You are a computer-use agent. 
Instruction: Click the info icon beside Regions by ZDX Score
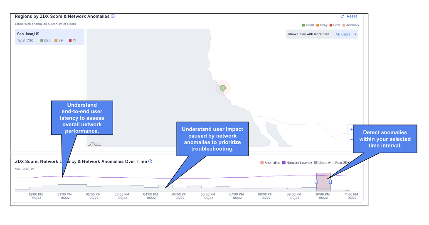[x=113, y=17]
